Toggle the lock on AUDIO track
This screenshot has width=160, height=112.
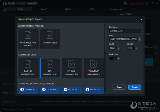14,102
